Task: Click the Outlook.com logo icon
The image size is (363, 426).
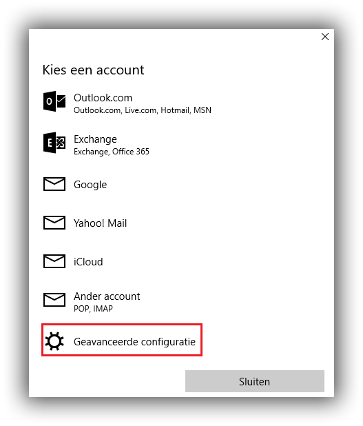Action: tap(54, 101)
